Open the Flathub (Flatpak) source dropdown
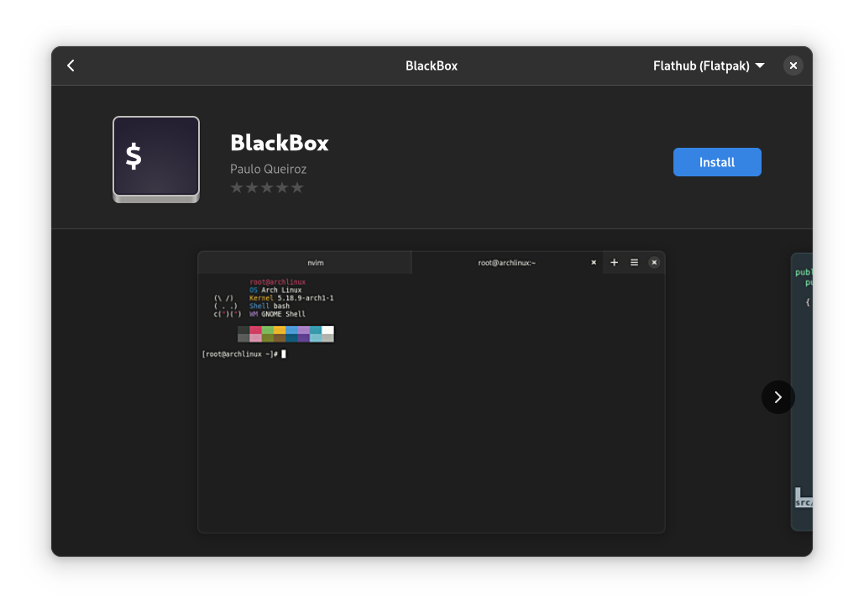The image size is (864, 613). click(708, 65)
